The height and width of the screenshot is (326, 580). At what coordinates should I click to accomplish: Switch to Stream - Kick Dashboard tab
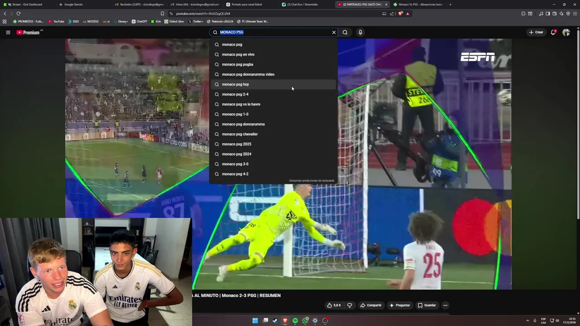pyautogui.click(x=27, y=5)
